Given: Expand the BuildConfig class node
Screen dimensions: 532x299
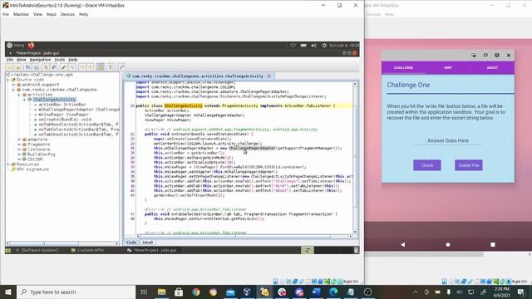Looking at the screenshot, I should pyautogui.click(x=19, y=154).
